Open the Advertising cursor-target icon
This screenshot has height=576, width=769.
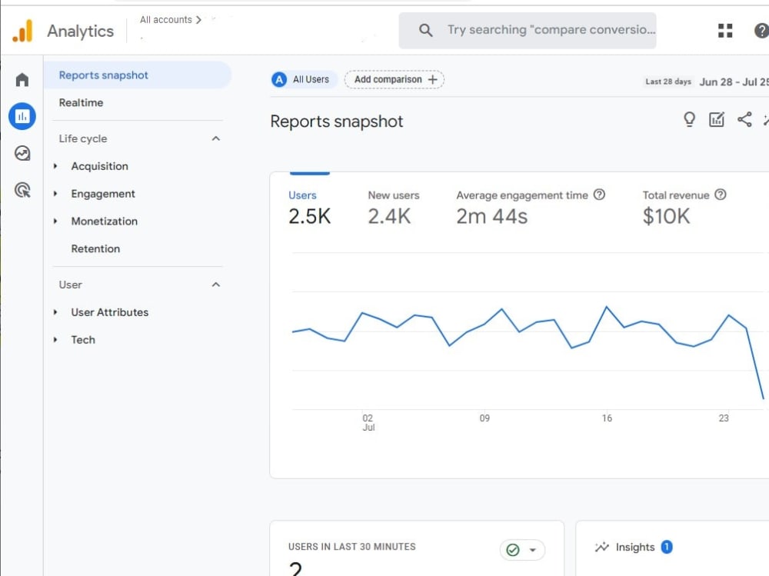pyautogui.click(x=22, y=190)
